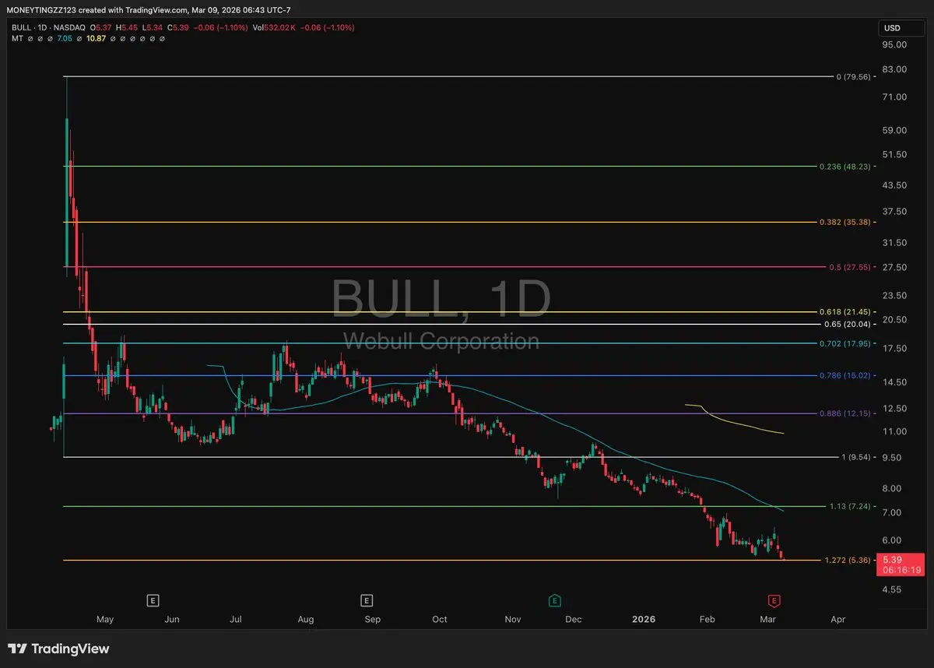
Task: Select the 0.5 (27.55) Fibonacci label
Action: (849, 267)
